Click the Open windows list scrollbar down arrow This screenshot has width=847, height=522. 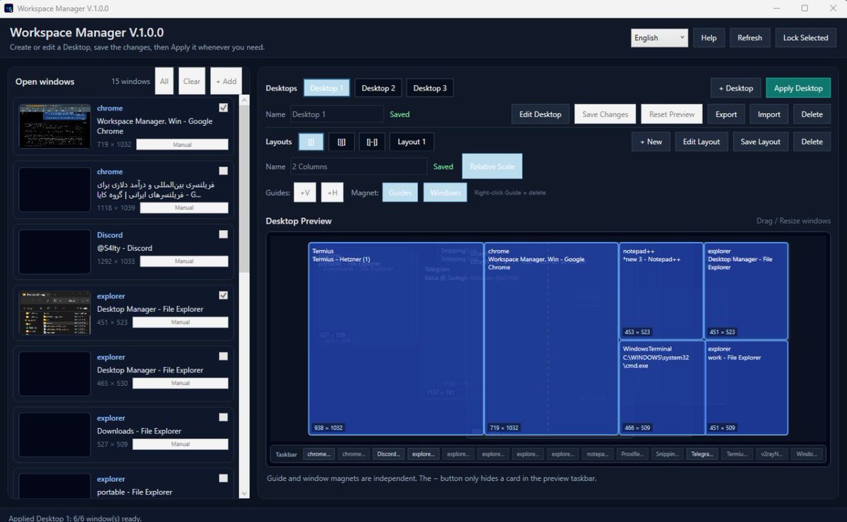click(244, 493)
